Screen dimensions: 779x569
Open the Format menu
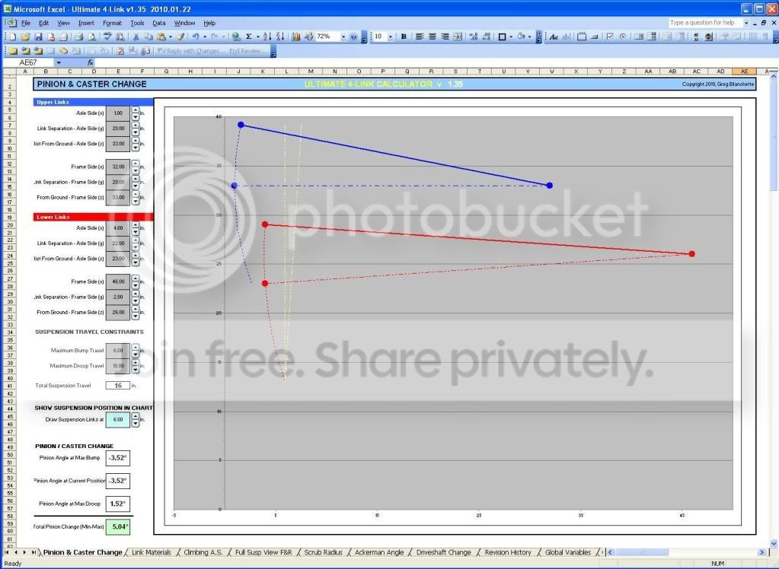point(112,23)
